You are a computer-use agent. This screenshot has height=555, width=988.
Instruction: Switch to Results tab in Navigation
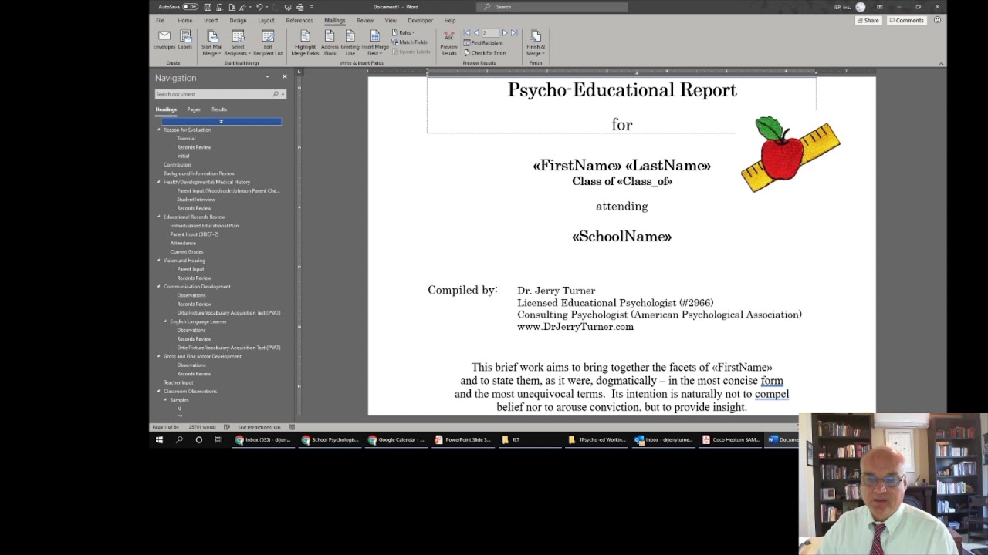[x=219, y=109]
